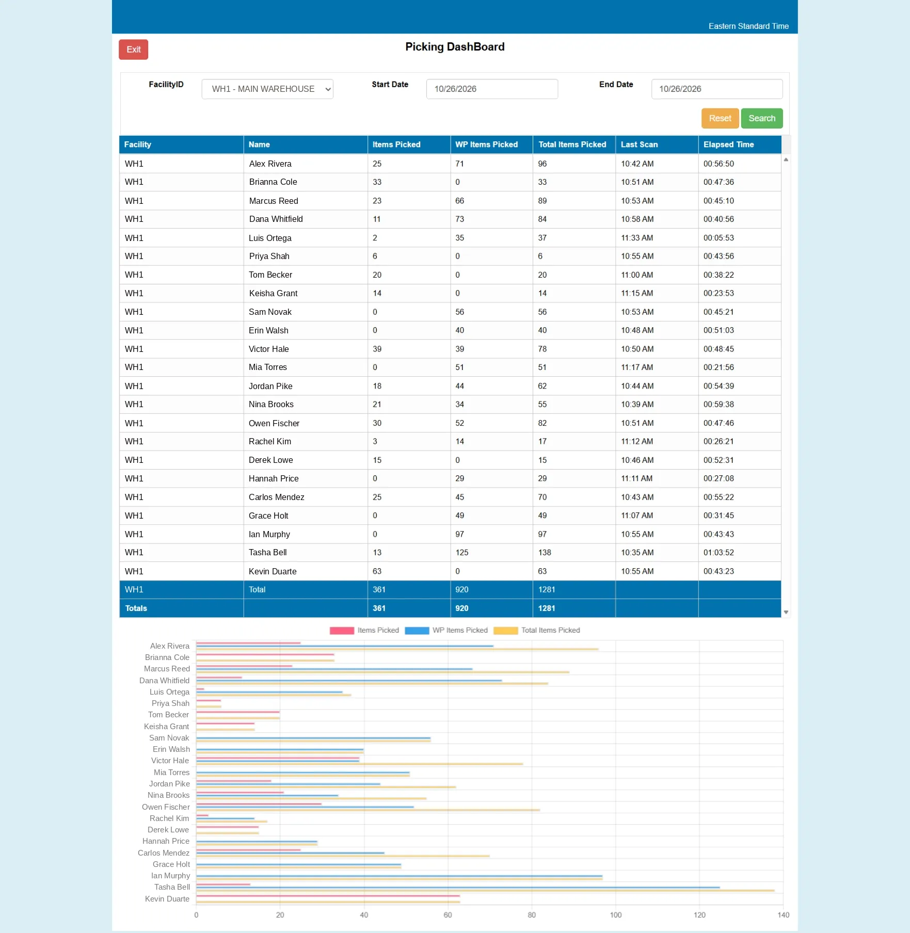This screenshot has width=910, height=933.
Task: Click the 1281 value in the Totals row
Action: [547, 608]
